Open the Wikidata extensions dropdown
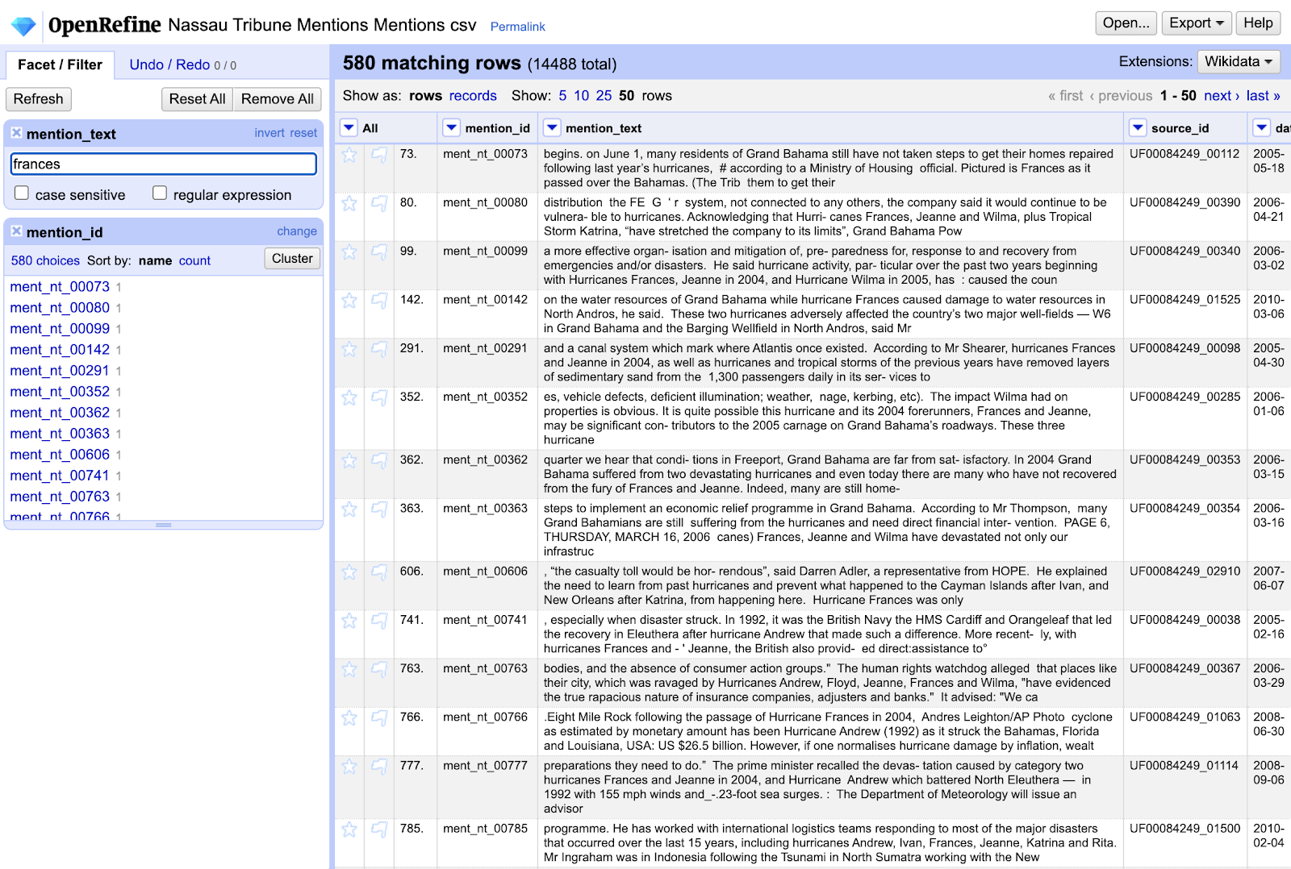Viewport: 1291px width, 869px height. (1239, 61)
